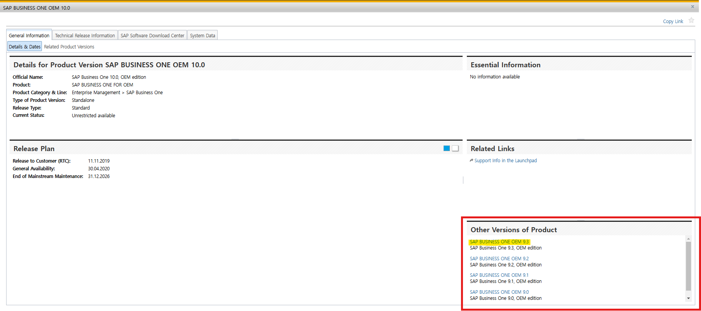Open SAP BUSINESS ONE OEM 9.2 link
Viewport: 701px width, 311px height.
pos(499,259)
